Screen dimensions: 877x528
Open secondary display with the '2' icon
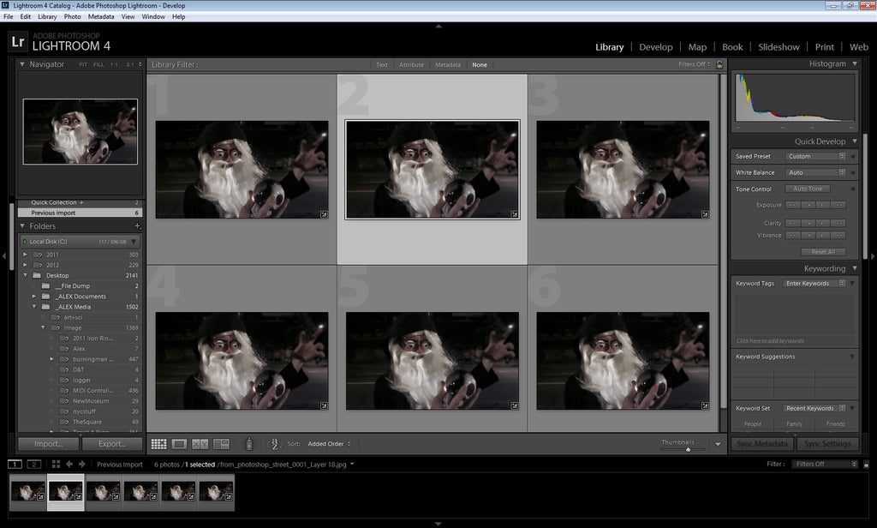[33, 464]
